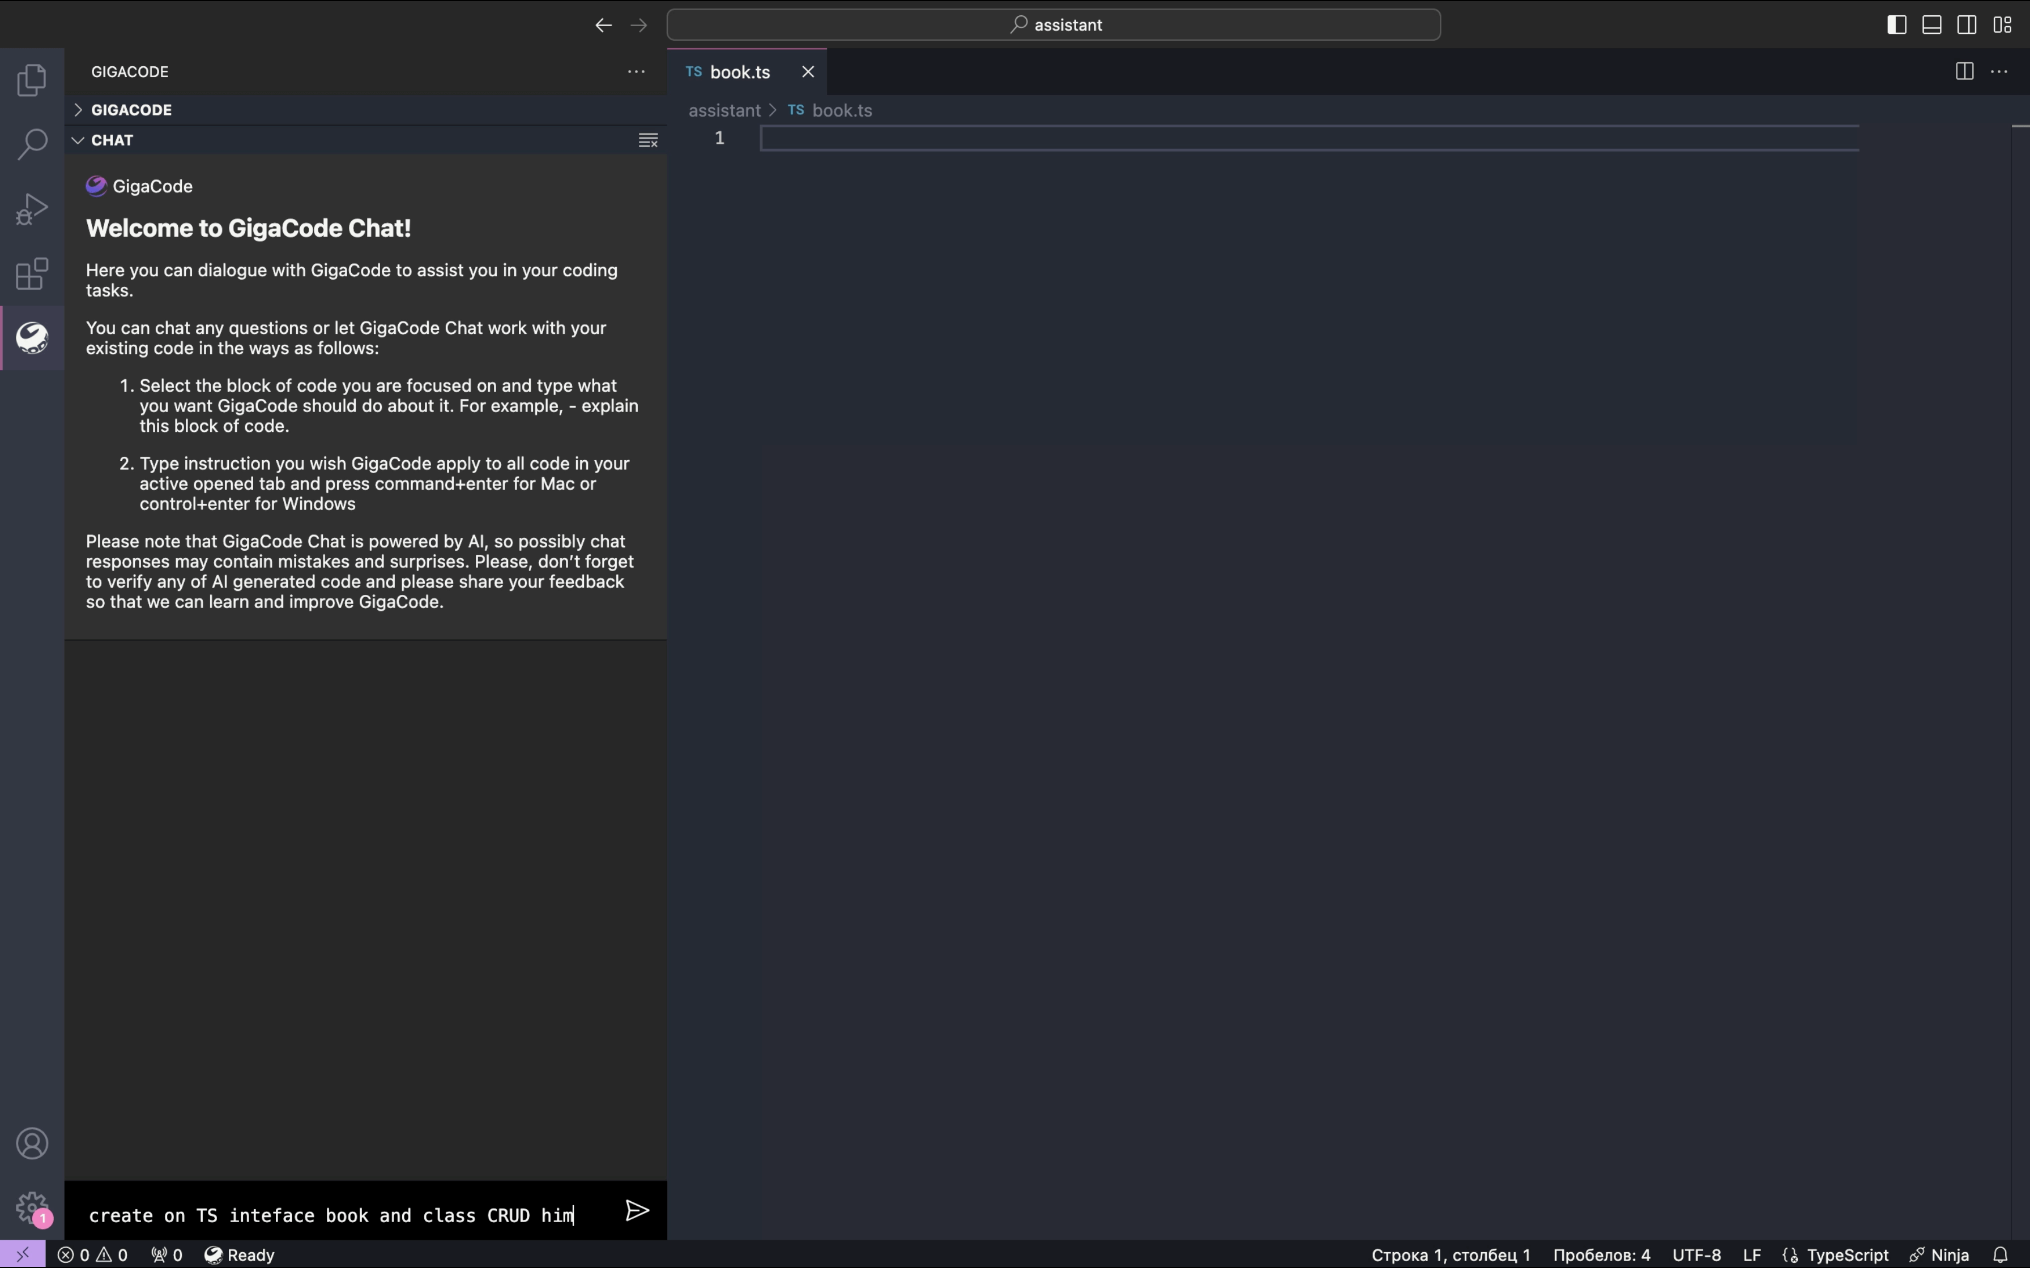
Task: Go back with the left arrow
Action: (603, 25)
